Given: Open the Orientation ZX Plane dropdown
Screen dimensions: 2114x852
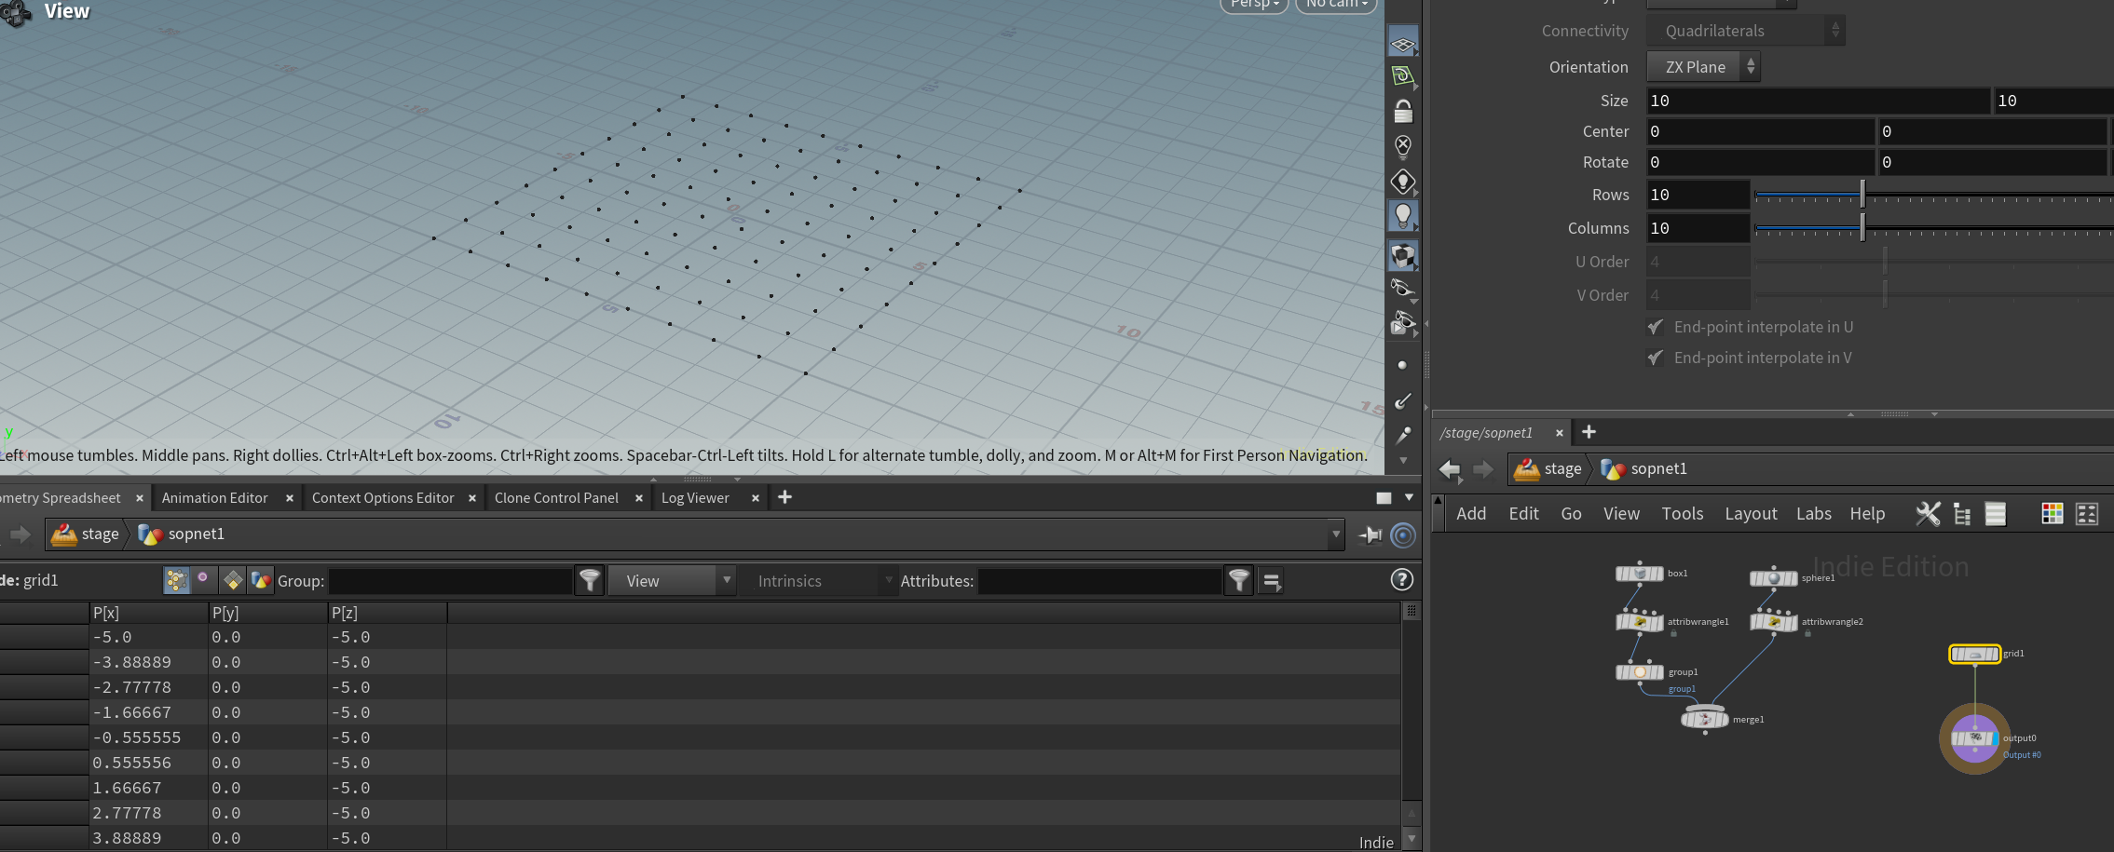Looking at the screenshot, I should tap(1704, 66).
